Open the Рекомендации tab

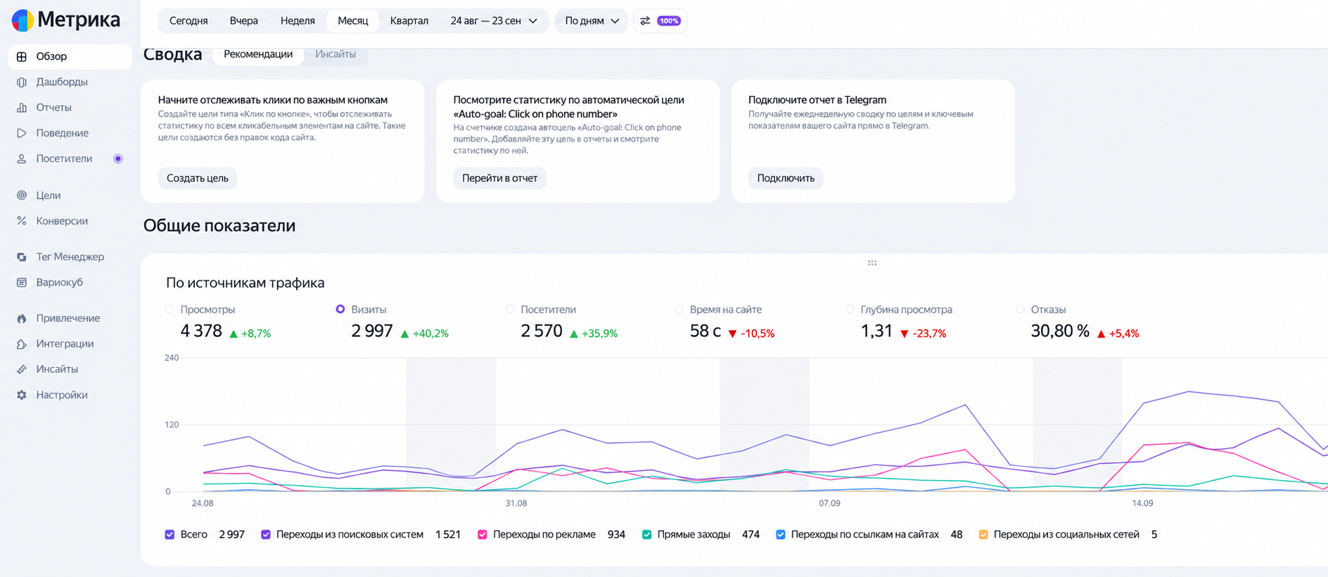click(258, 54)
